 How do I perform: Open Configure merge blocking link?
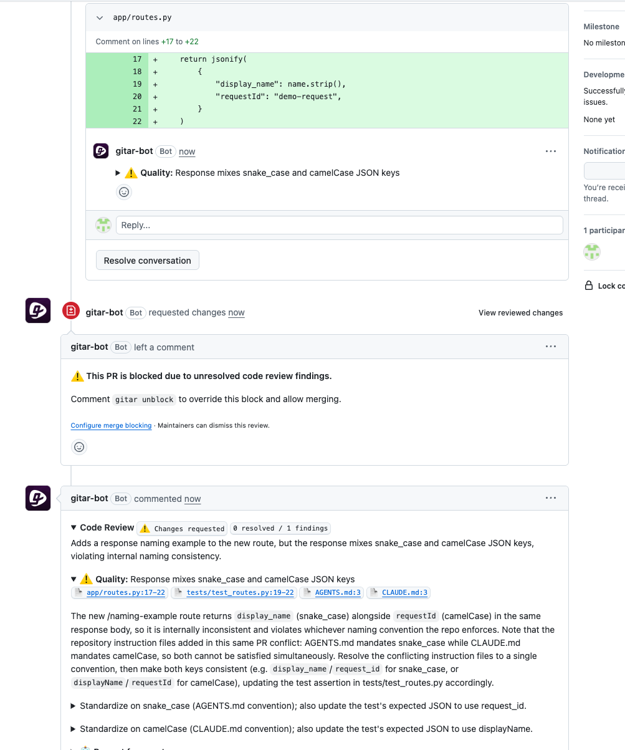click(111, 426)
